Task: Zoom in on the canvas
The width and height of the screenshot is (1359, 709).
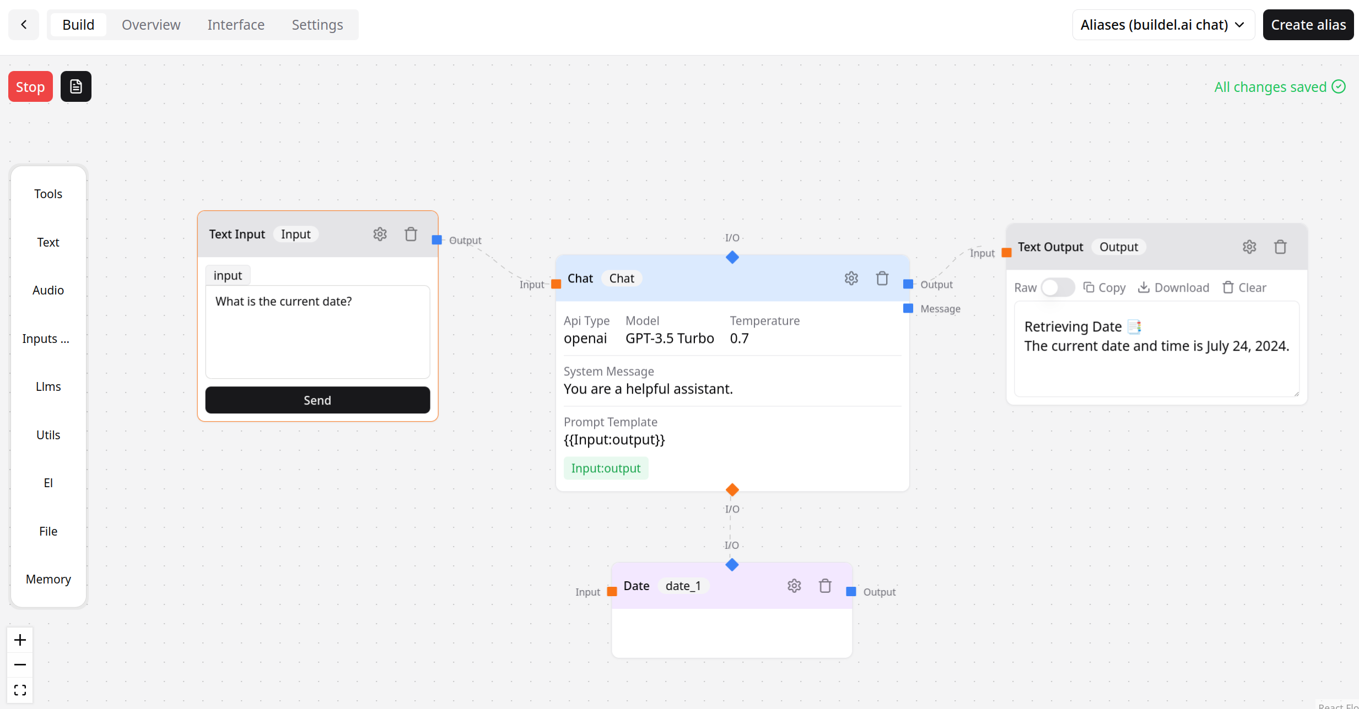Action: (20, 640)
